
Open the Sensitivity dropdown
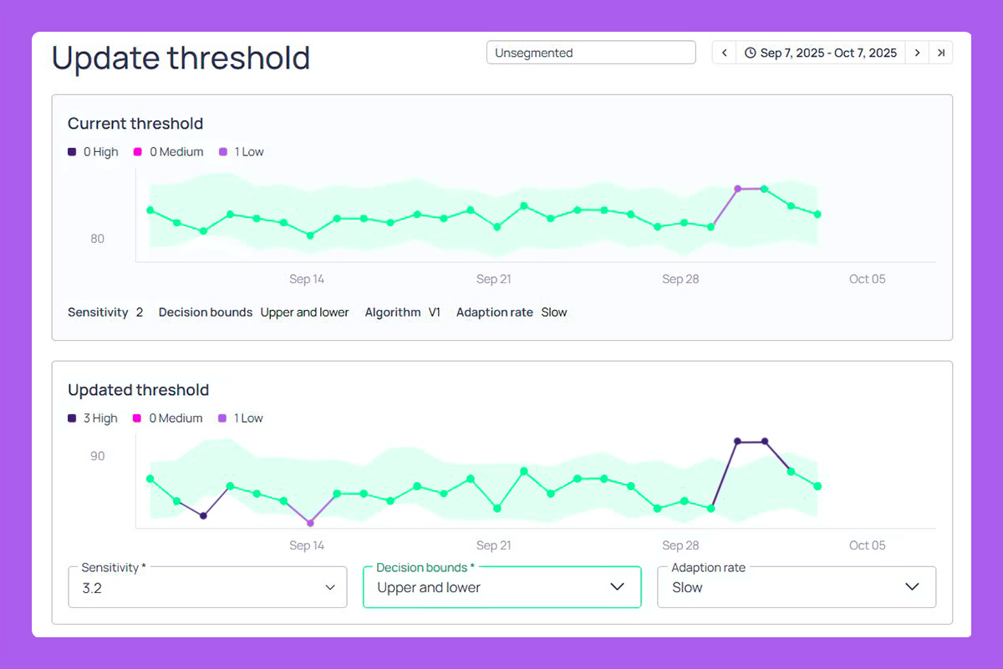206,587
